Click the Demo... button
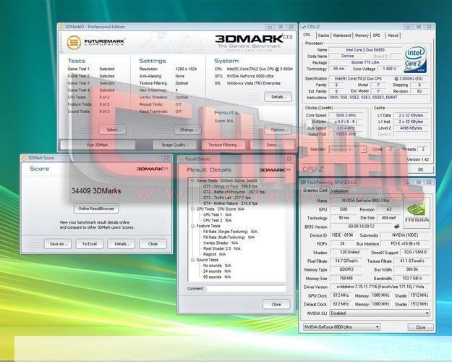 [272, 145]
